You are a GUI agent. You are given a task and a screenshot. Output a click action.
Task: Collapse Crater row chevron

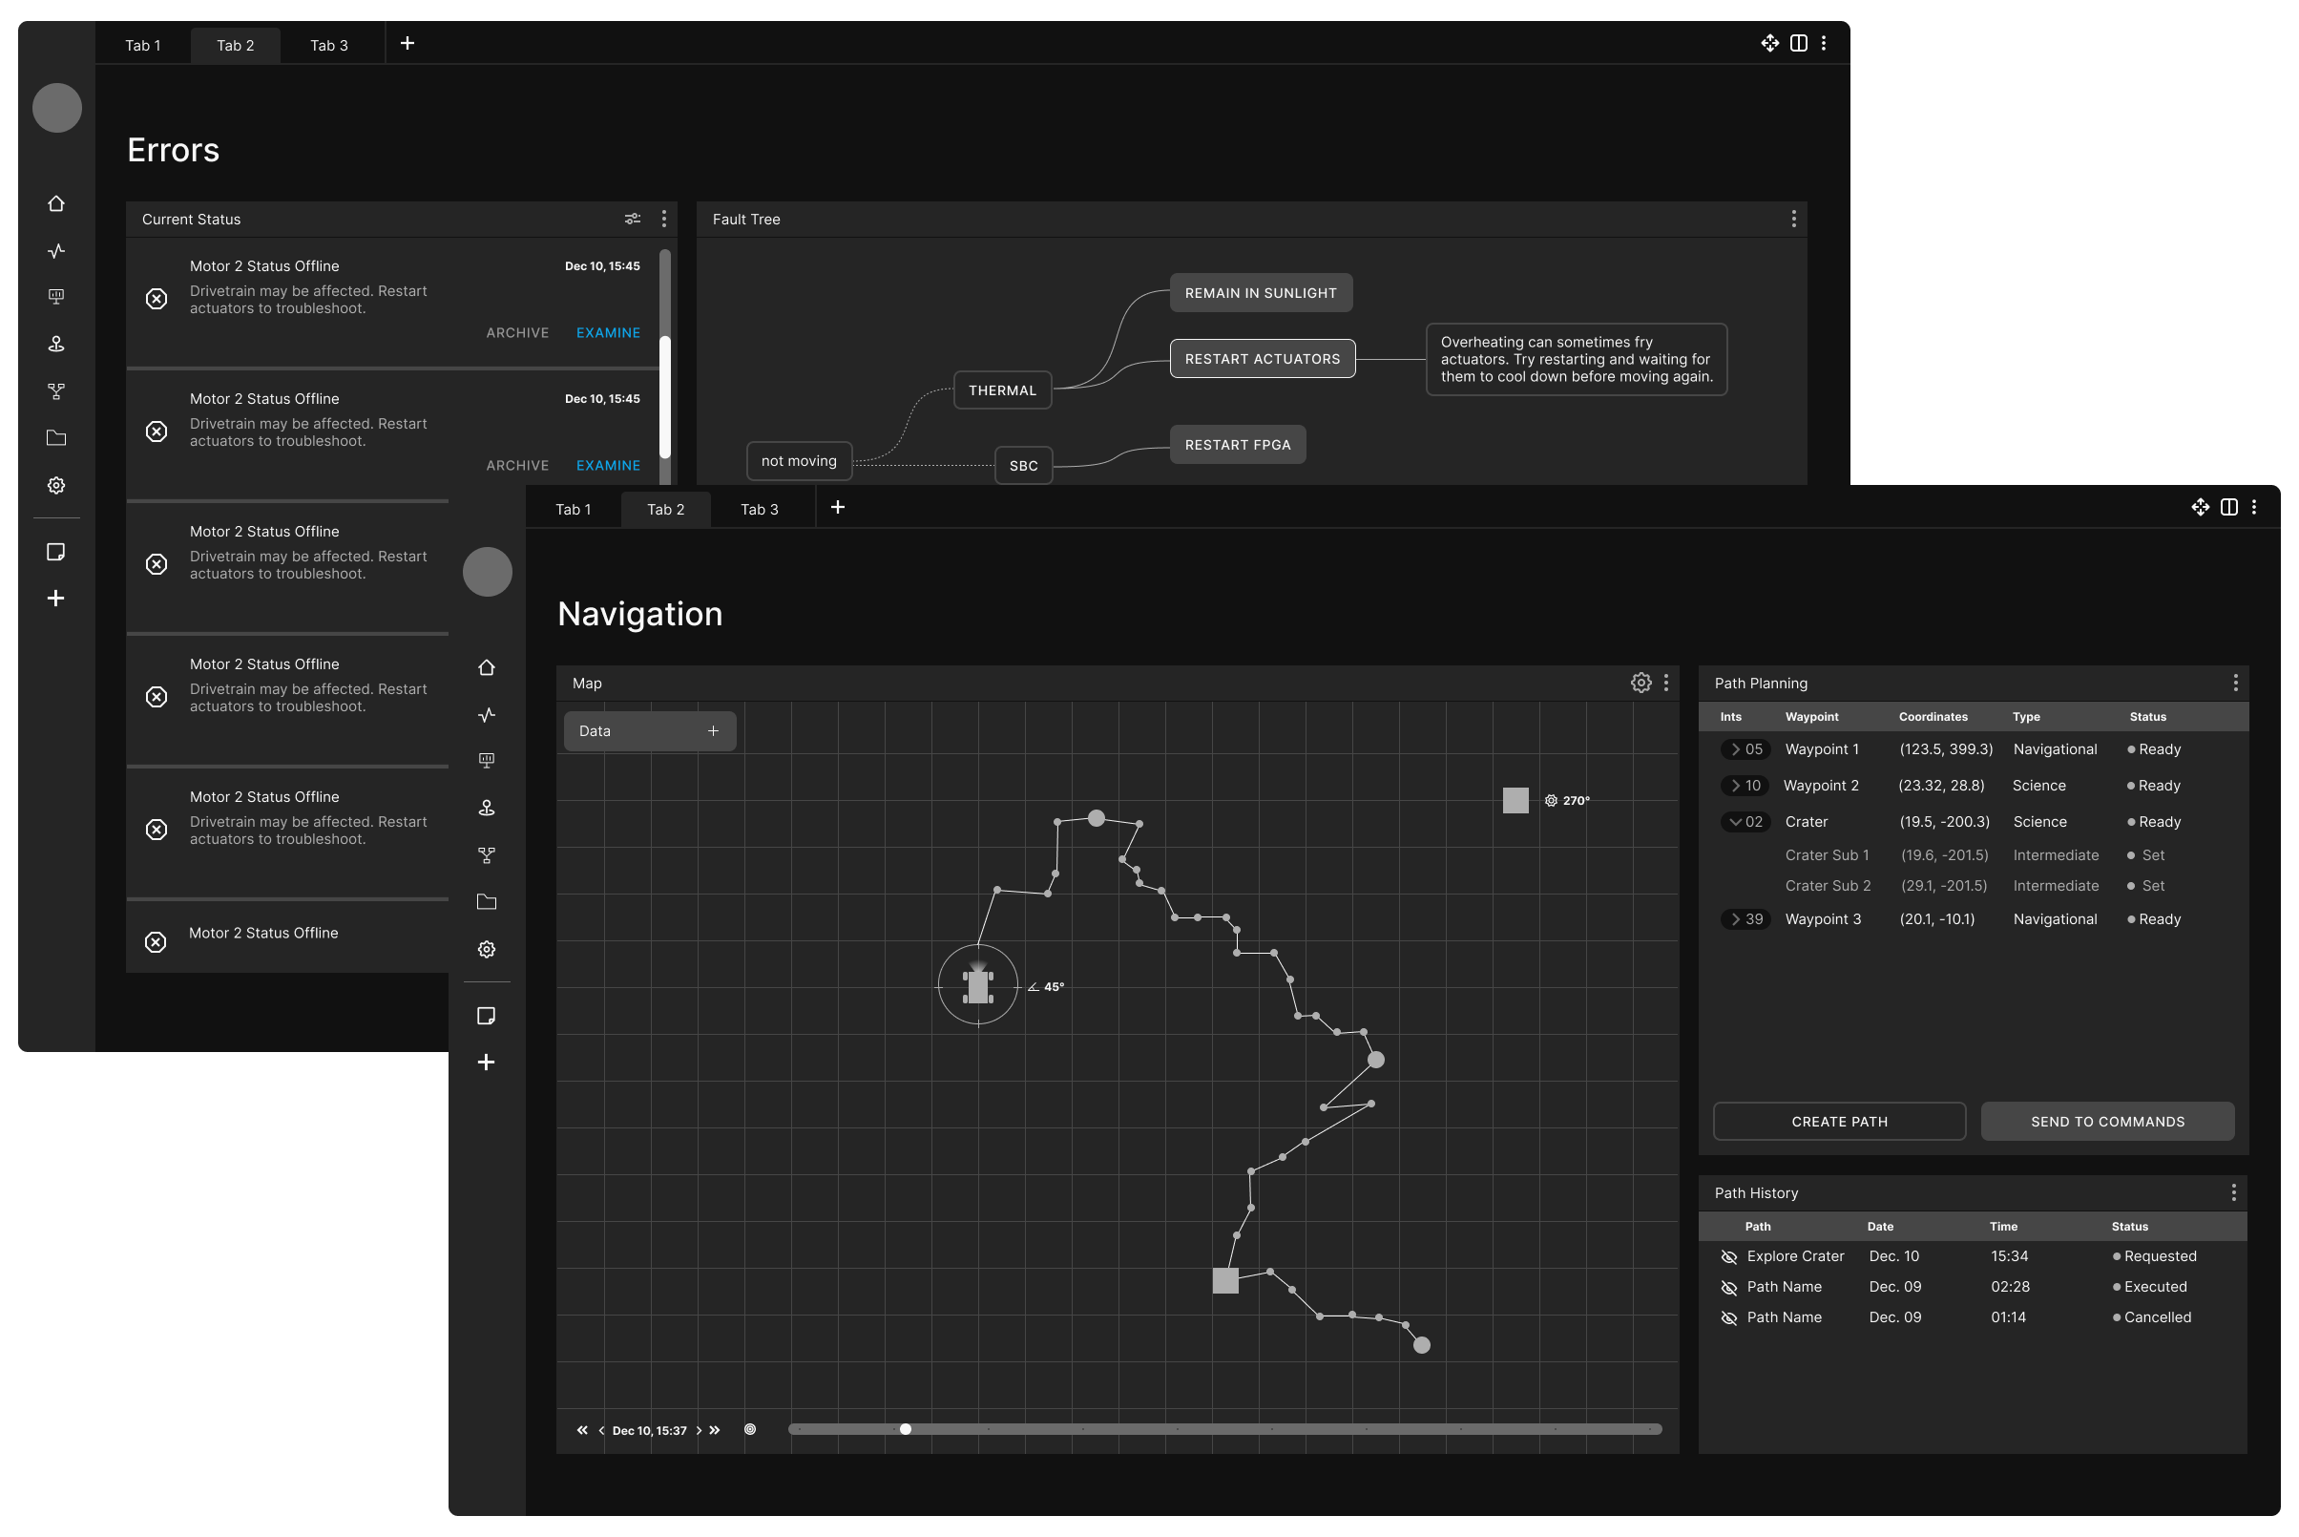click(1736, 821)
